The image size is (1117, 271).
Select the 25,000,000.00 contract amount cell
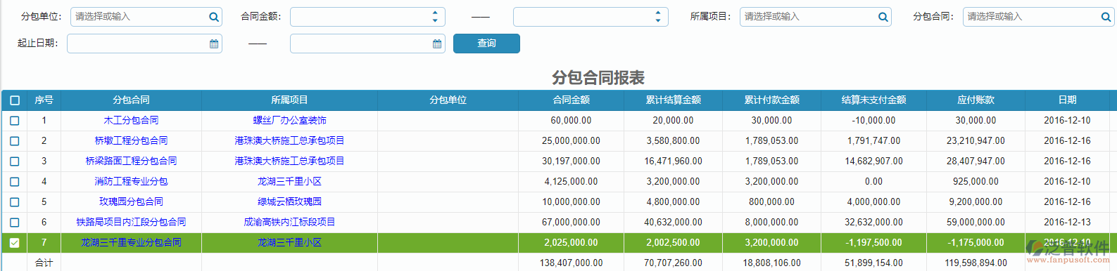coord(572,141)
